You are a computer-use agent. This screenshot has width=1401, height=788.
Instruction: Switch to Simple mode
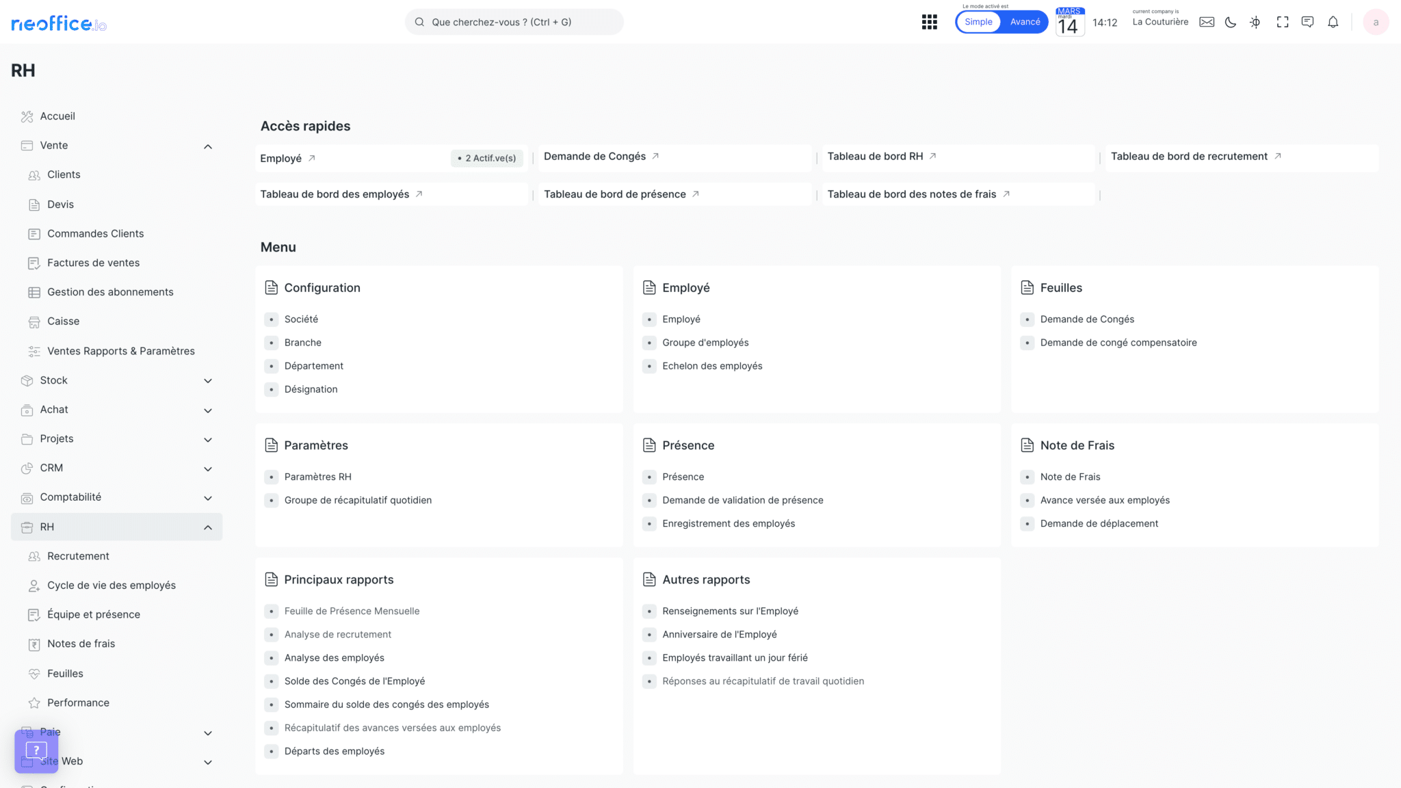tap(978, 22)
